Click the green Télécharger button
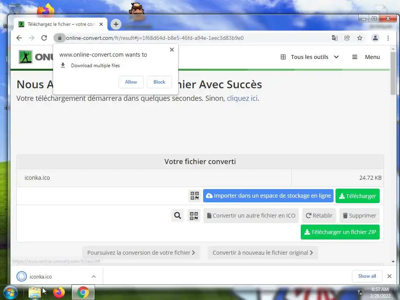This screenshot has width=400, height=300. tap(357, 196)
